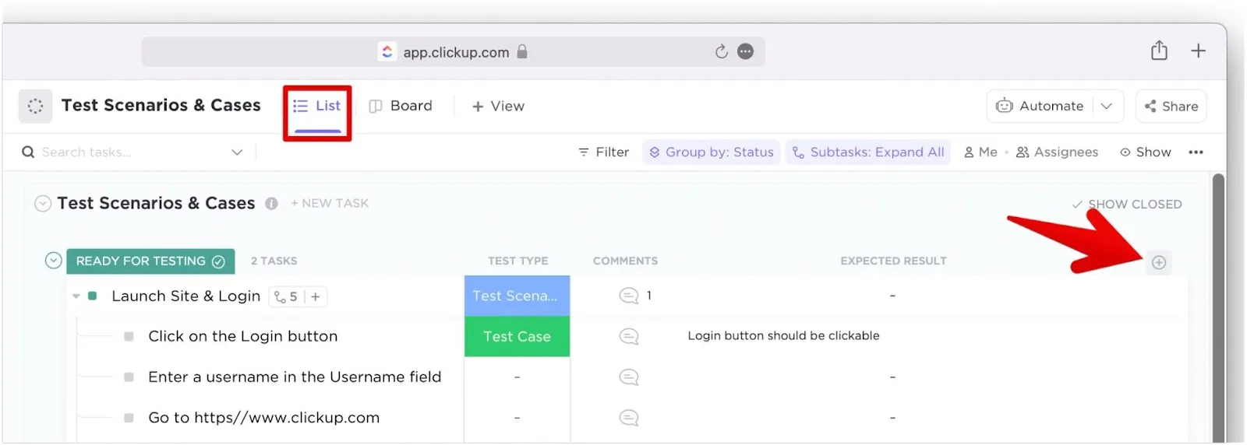The image size is (1247, 445).
Task: Toggle the Me filter
Action: 980,152
